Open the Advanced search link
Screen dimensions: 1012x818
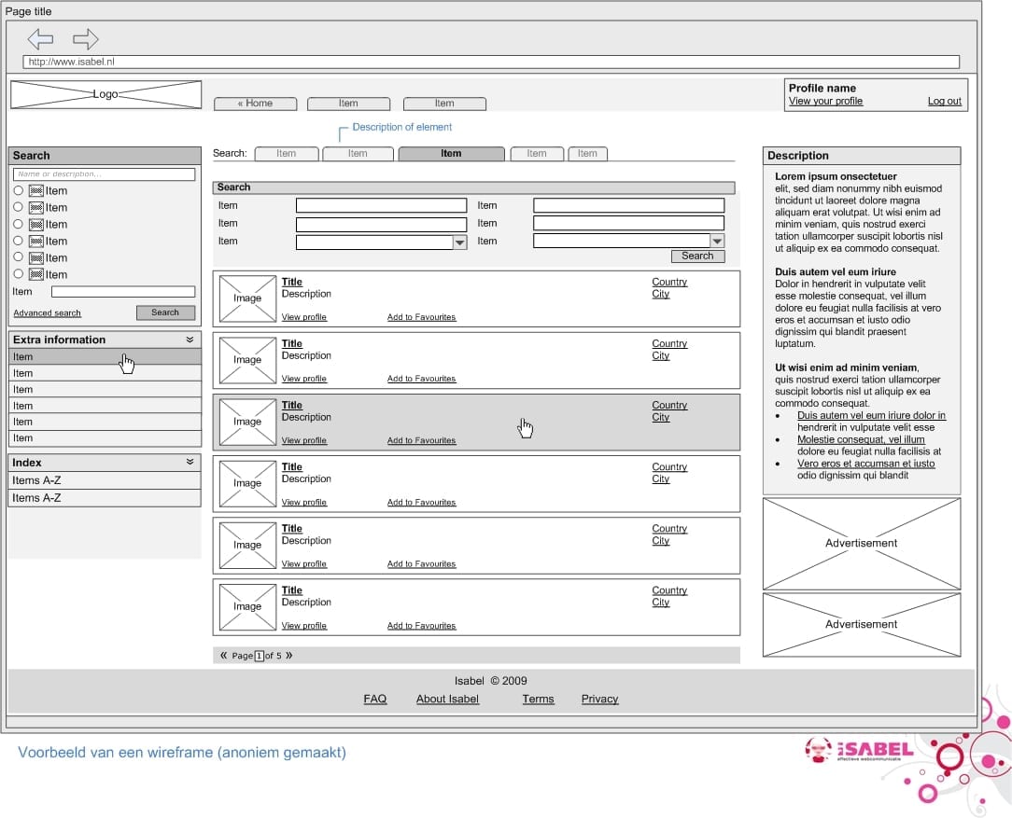[47, 313]
